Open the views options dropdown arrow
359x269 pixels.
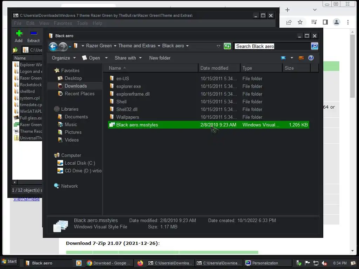click(292, 58)
